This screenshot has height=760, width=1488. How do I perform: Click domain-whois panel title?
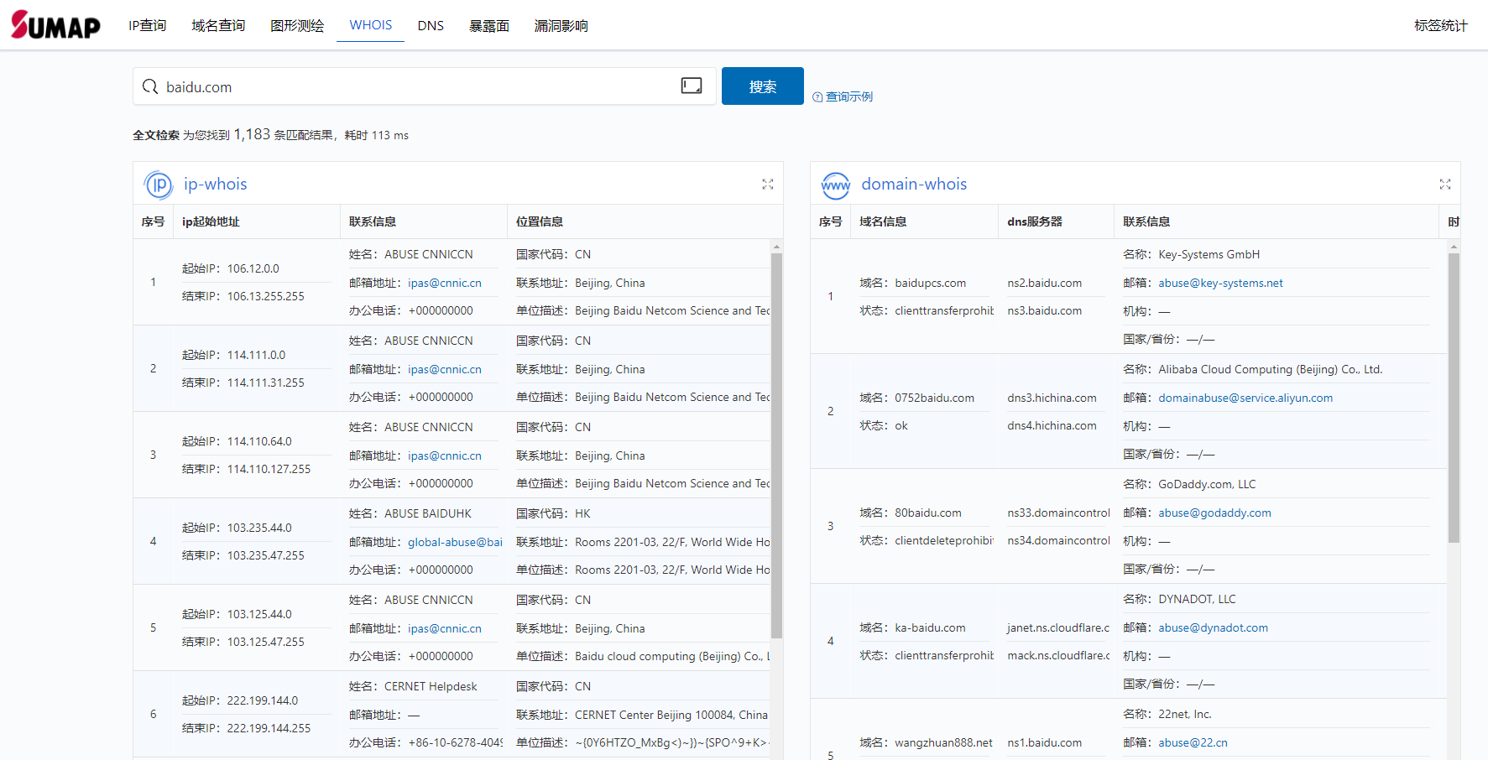pos(914,184)
